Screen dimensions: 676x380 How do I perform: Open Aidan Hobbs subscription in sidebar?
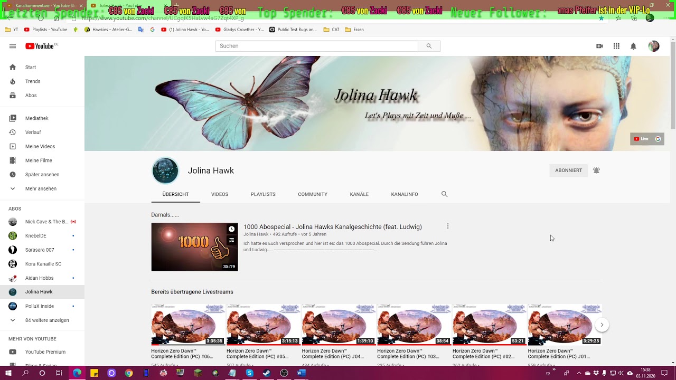tap(42, 278)
